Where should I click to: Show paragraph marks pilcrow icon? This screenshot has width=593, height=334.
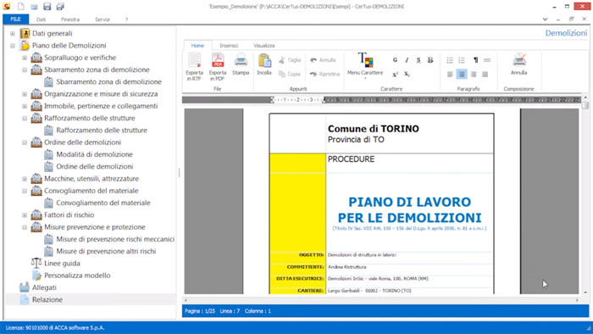[475, 60]
